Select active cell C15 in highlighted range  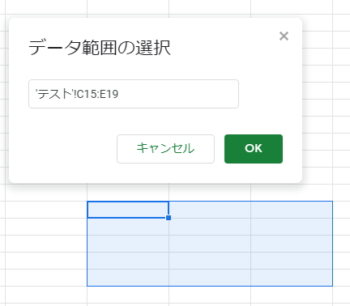(x=128, y=210)
